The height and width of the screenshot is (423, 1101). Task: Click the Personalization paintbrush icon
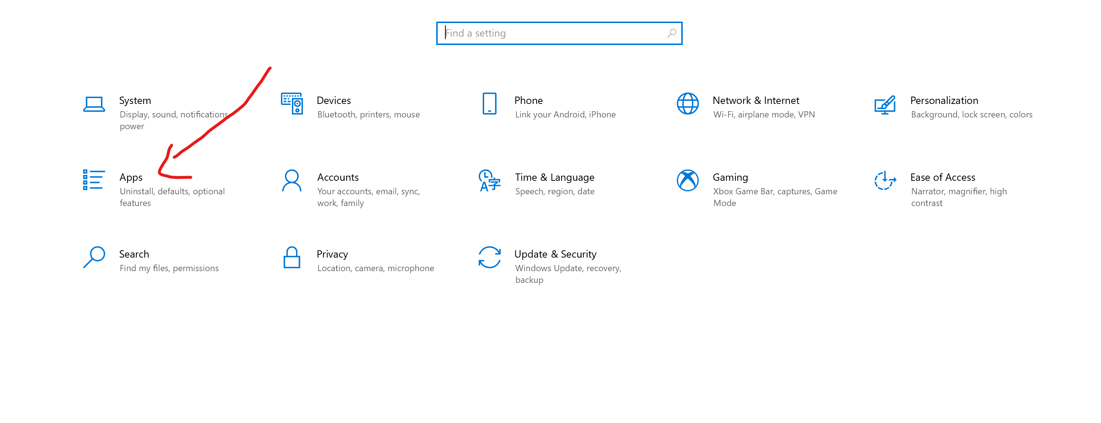885,105
